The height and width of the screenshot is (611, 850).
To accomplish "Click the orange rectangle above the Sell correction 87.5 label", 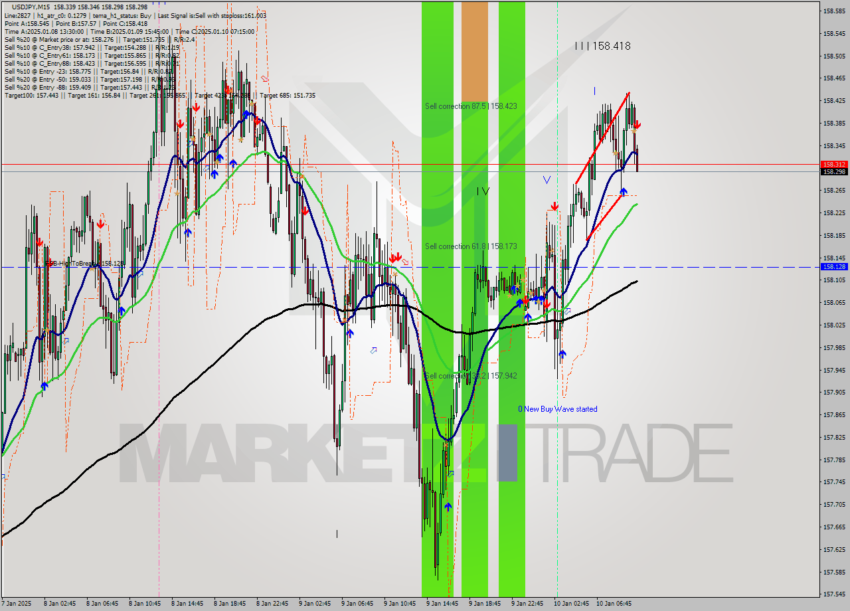I will pos(475,52).
